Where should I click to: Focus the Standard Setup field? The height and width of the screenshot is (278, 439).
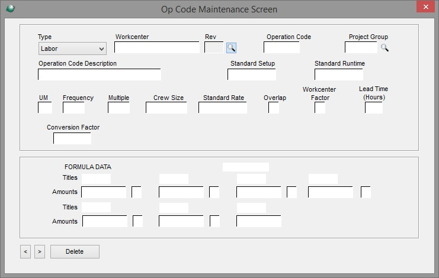[252, 75]
